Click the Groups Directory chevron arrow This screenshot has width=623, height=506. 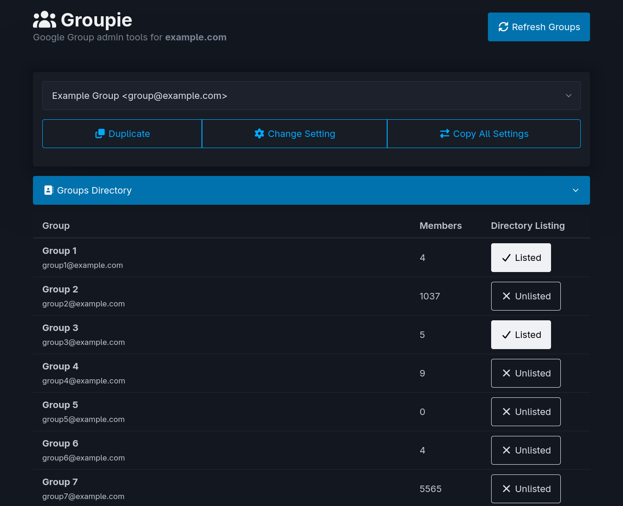click(576, 190)
